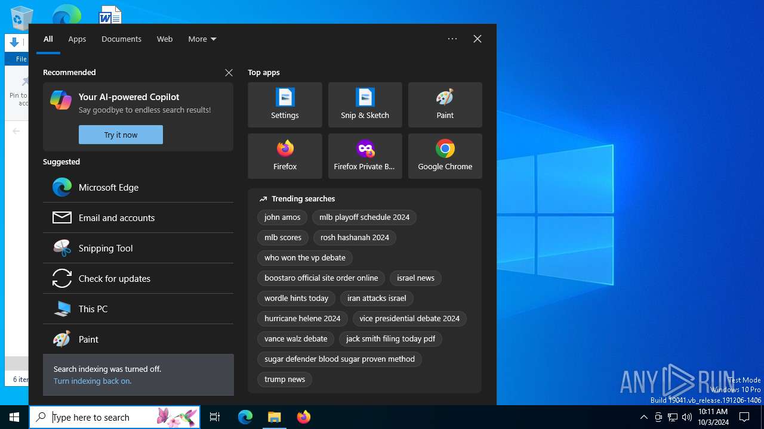
Task: Switch to the Documents tab
Action: click(x=121, y=39)
